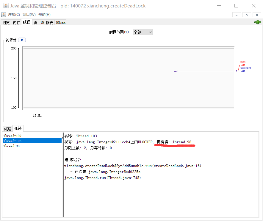Switch to the 概览 tab
This screenshot has height=221, width=263.
(x=6, y=23)
